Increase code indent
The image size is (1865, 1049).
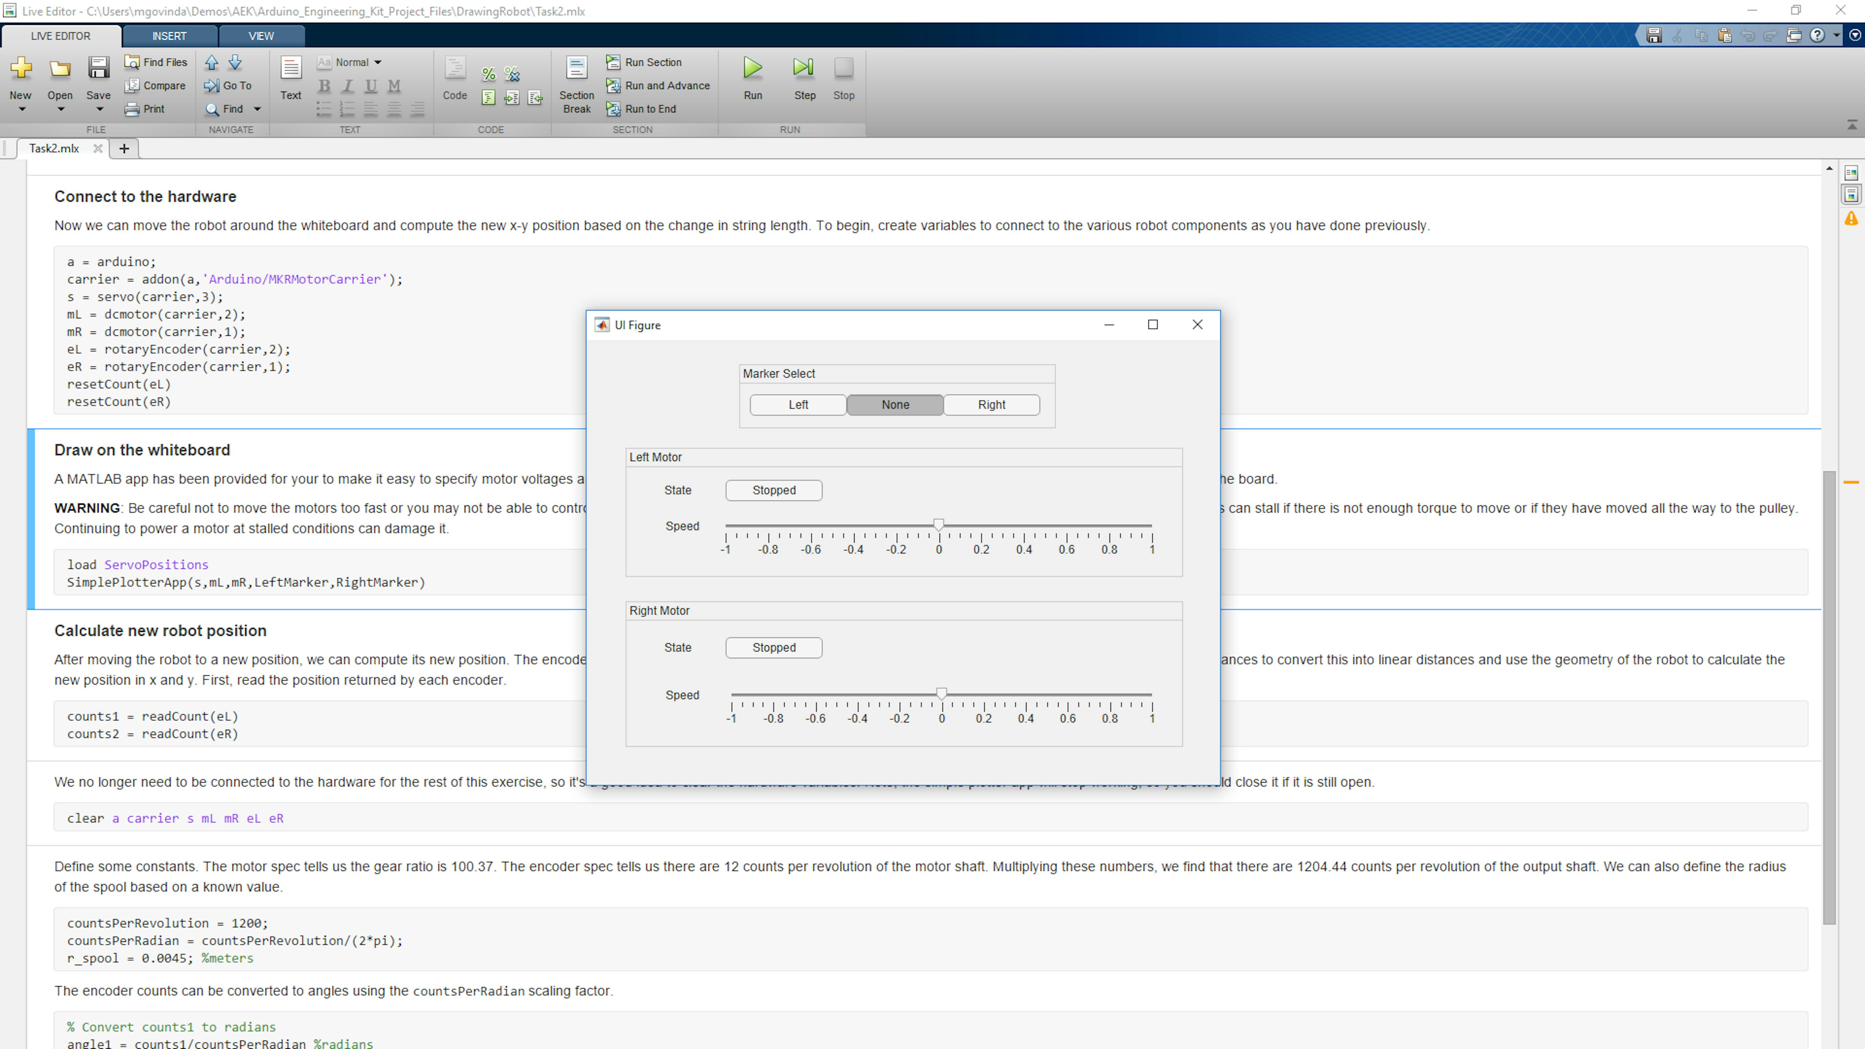[512, 98]
